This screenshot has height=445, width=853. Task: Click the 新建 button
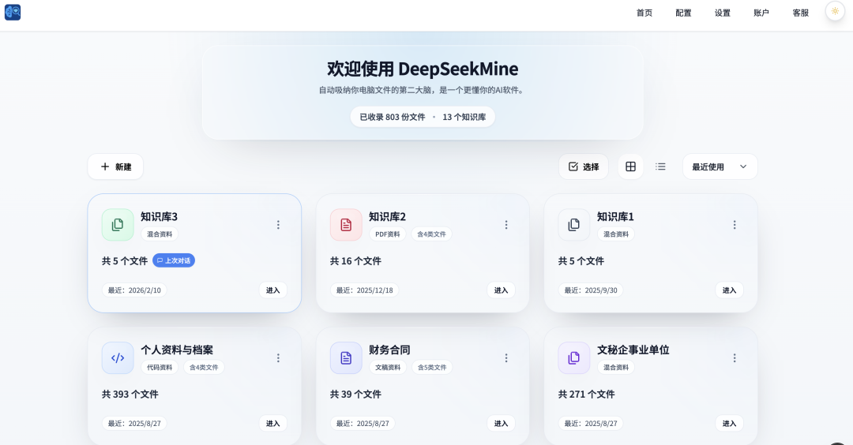coord(115,166)
